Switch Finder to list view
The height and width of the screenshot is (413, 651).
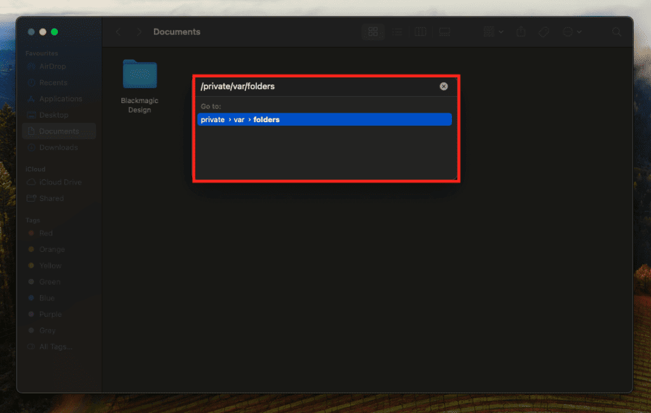[397, 31]
